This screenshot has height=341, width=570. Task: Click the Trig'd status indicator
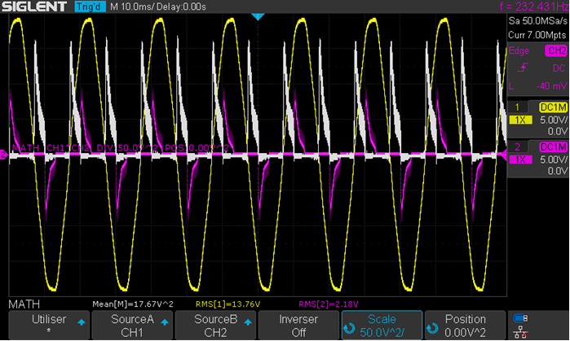click(91, 7)
